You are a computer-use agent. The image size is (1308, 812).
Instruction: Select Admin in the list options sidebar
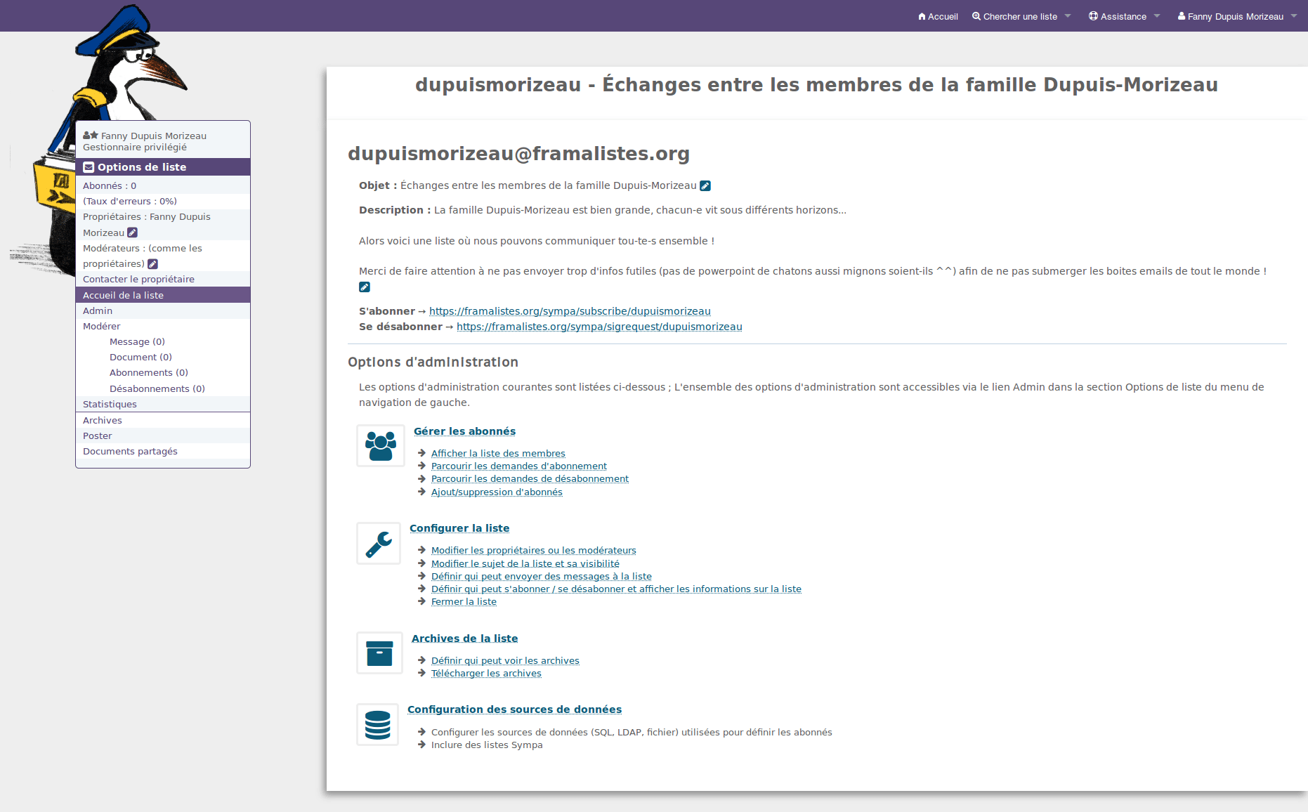click(x=98, y=311)
